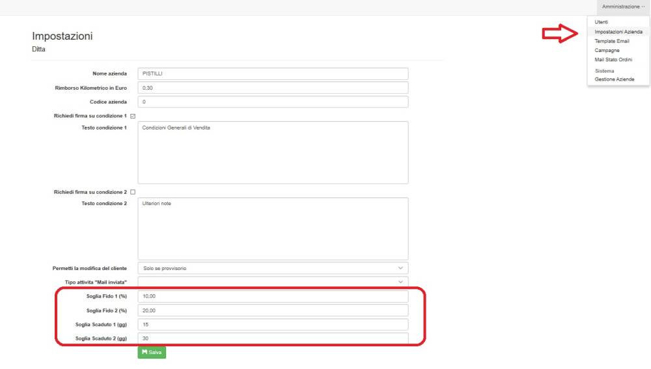The width and height of the screenshot is (651, 369).
Task: Select Campagne menu item
Action: (x=607, y=50)
